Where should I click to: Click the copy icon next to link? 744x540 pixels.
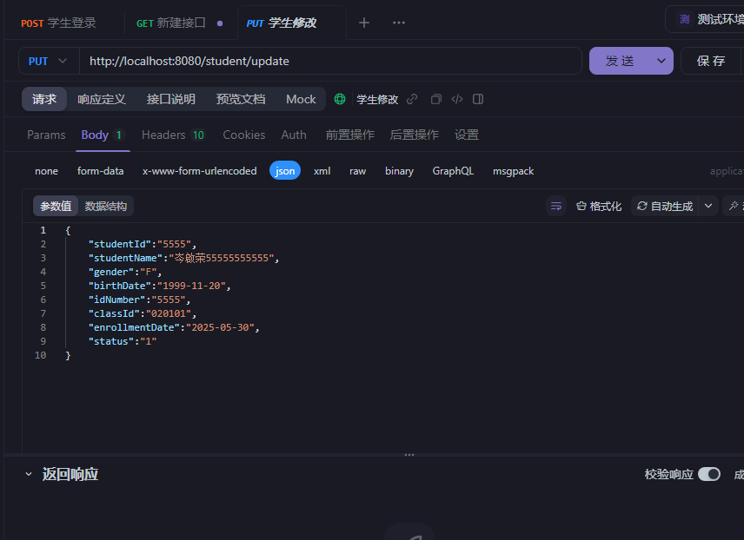(x=435, y=99)
